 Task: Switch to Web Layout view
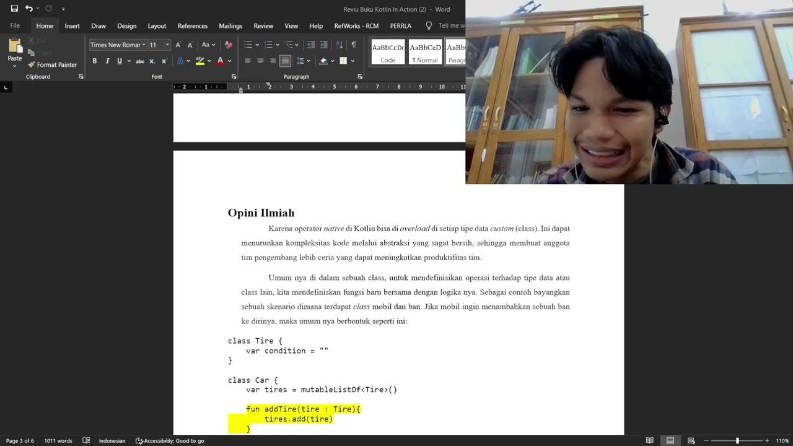[691, 441]
